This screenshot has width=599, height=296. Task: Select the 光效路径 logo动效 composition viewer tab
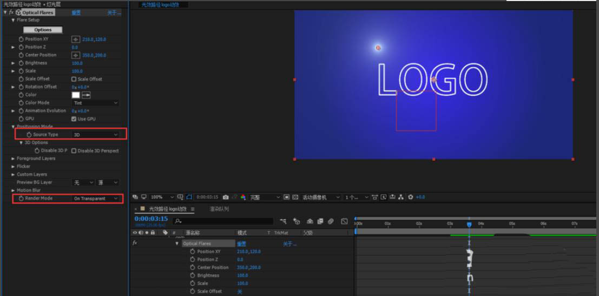pyautogui.click(x=161, y=5)
